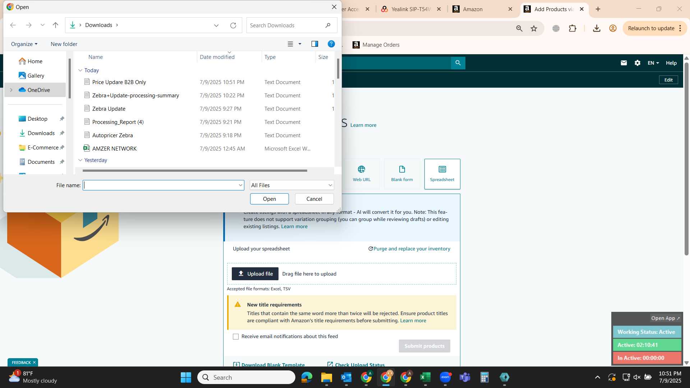This screenshot has width=690, height=388.
Task: Expand the address bar history dropdown
Action: click(216, 26)
